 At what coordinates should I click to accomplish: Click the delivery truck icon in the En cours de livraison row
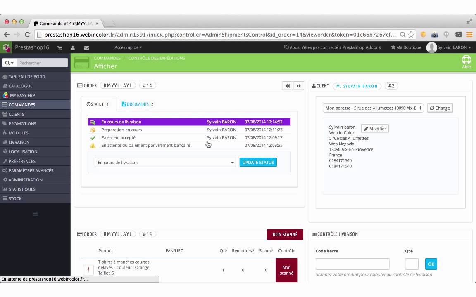tap(93, 122)
